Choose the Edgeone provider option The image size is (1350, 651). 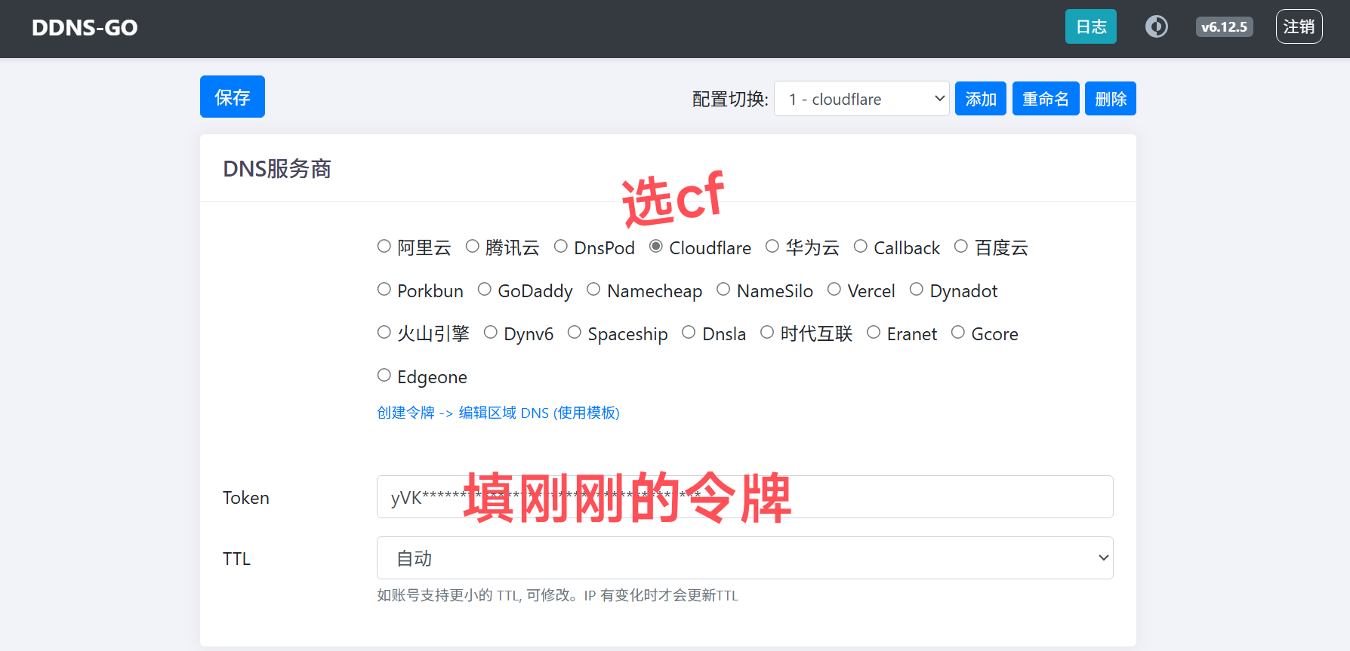[x=384, y=376]
